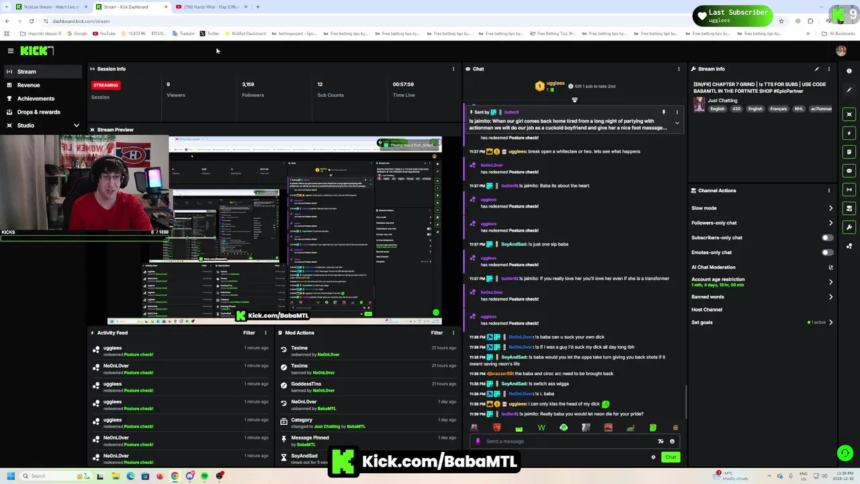Open chat settings gear icon
The image size is (860, 484).
tap(653, 457)
